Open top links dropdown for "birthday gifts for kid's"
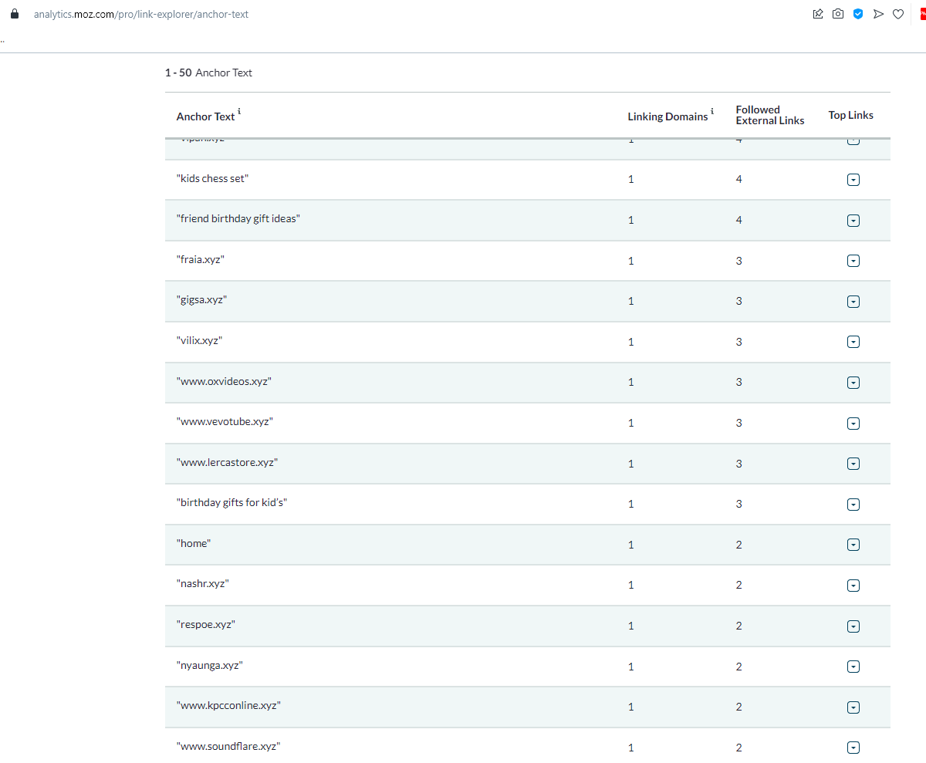926x763 pixels. coord(853,505)
